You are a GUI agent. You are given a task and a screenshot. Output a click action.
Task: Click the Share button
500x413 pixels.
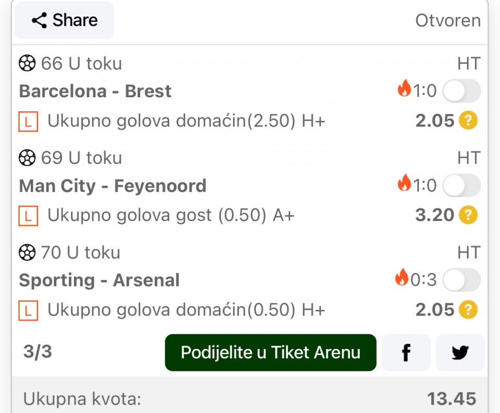64,21
